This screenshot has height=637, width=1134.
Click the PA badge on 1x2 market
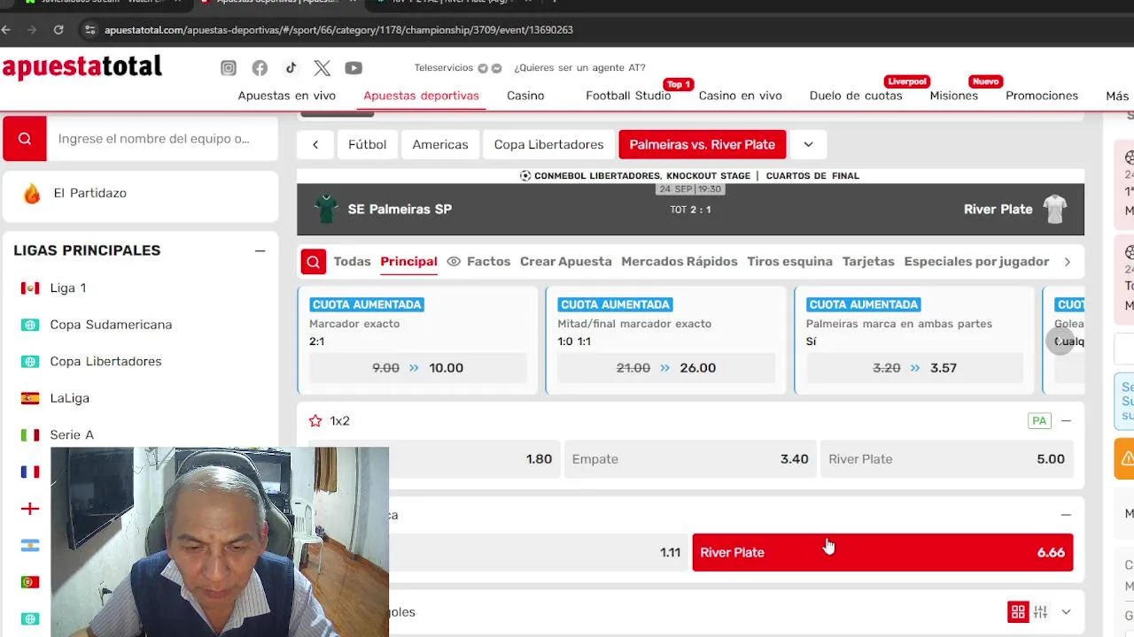tap(1039, 421)
